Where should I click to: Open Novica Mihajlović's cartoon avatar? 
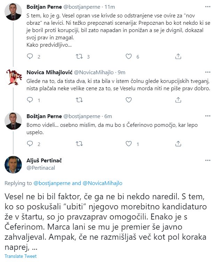[13, 77]
